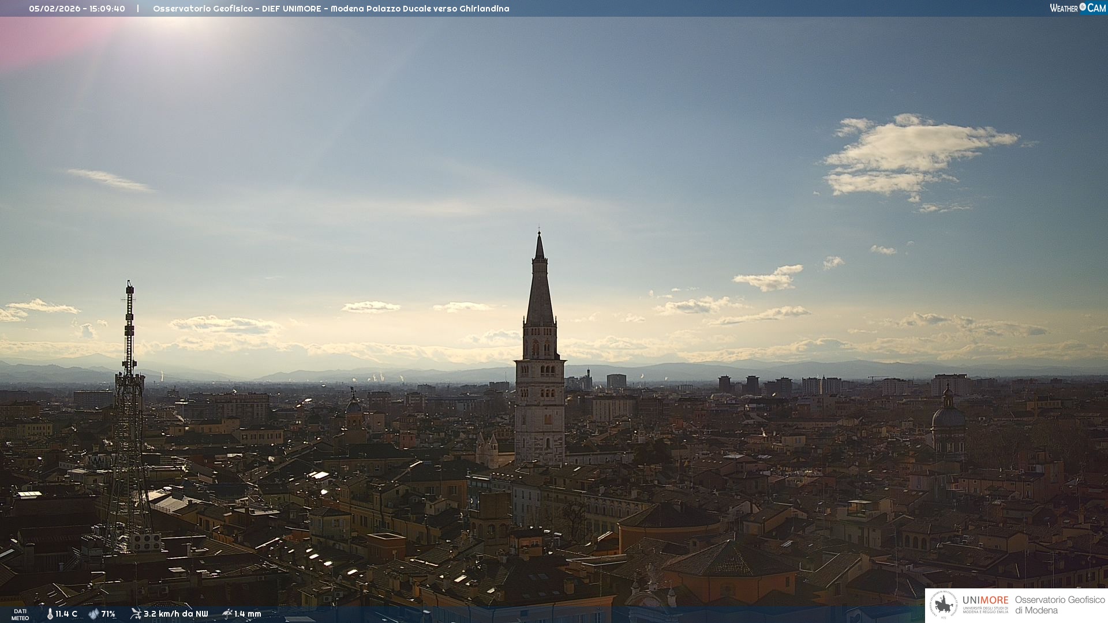Click the 1.4 mm rainfall value

248,614
